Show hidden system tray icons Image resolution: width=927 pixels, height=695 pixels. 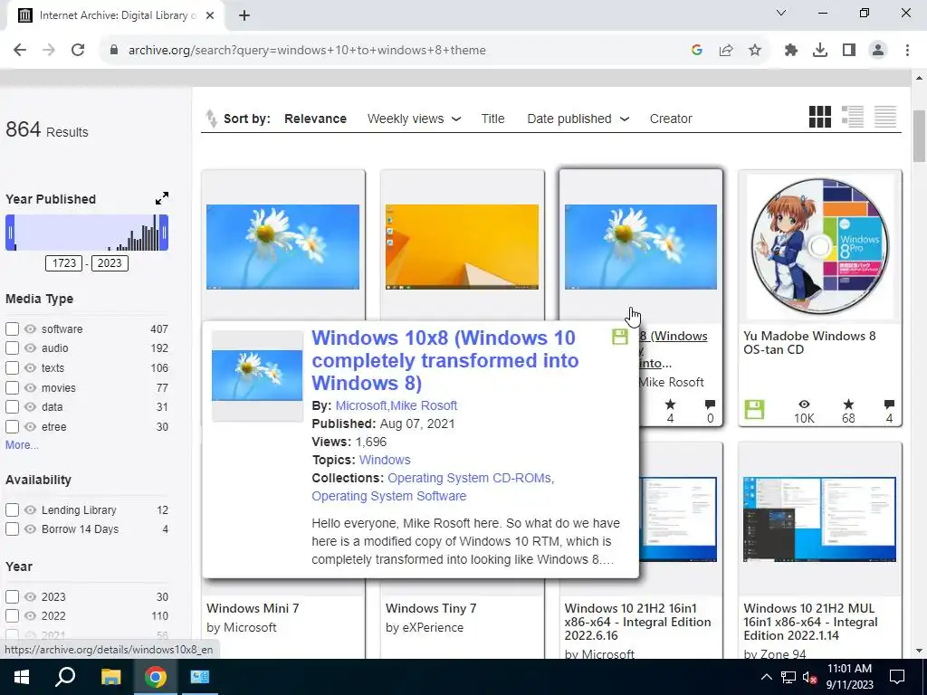coord(766,677)
